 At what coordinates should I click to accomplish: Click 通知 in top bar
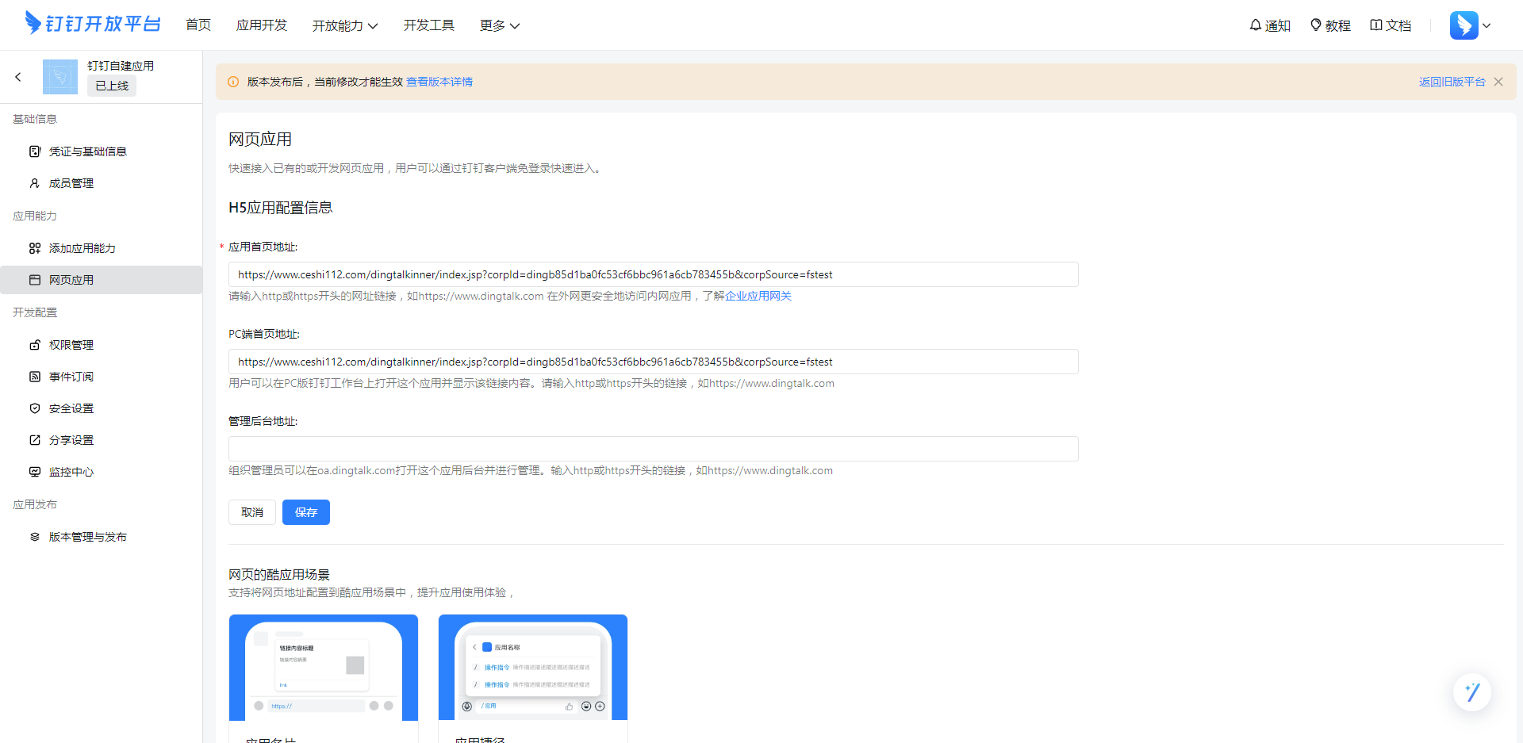pos(1278,25)
